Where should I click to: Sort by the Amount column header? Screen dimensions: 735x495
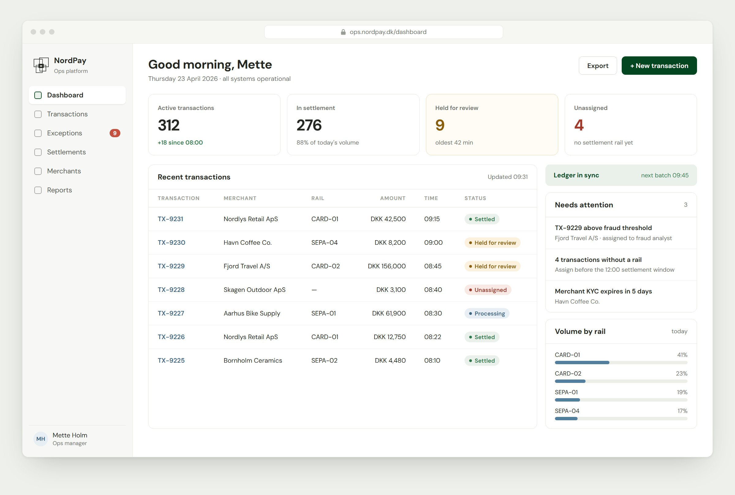(393, 198)
